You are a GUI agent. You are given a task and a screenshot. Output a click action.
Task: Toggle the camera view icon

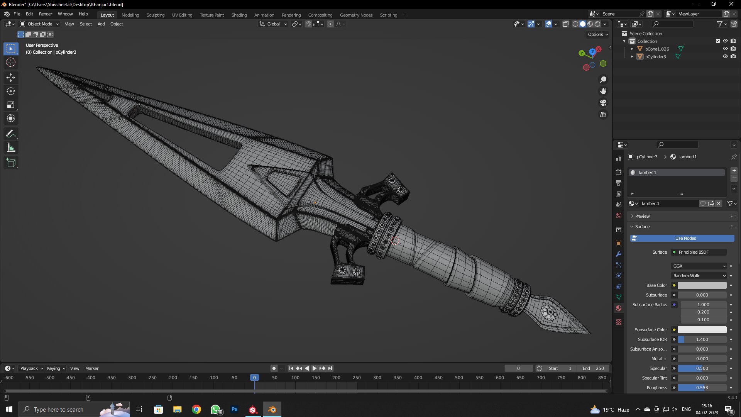(x=603, y=103)
